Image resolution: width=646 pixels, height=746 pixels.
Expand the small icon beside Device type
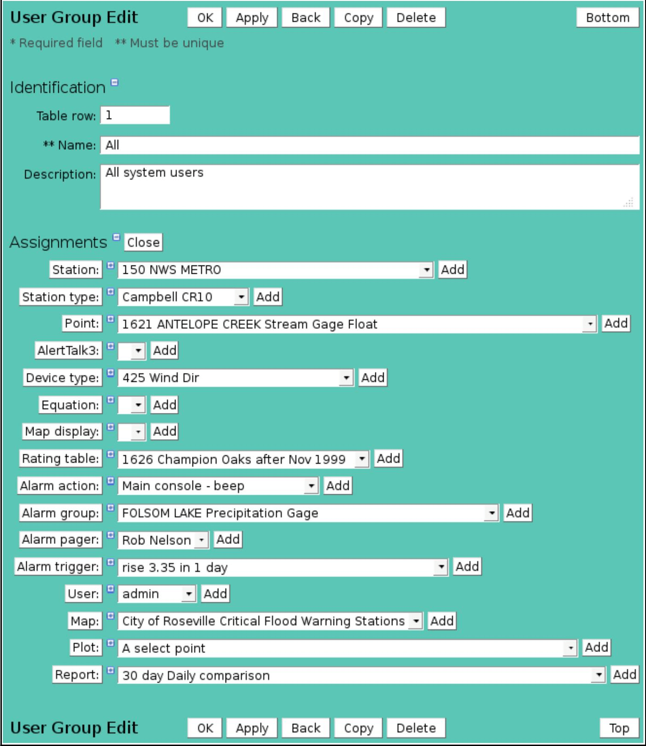pos(110,373)
